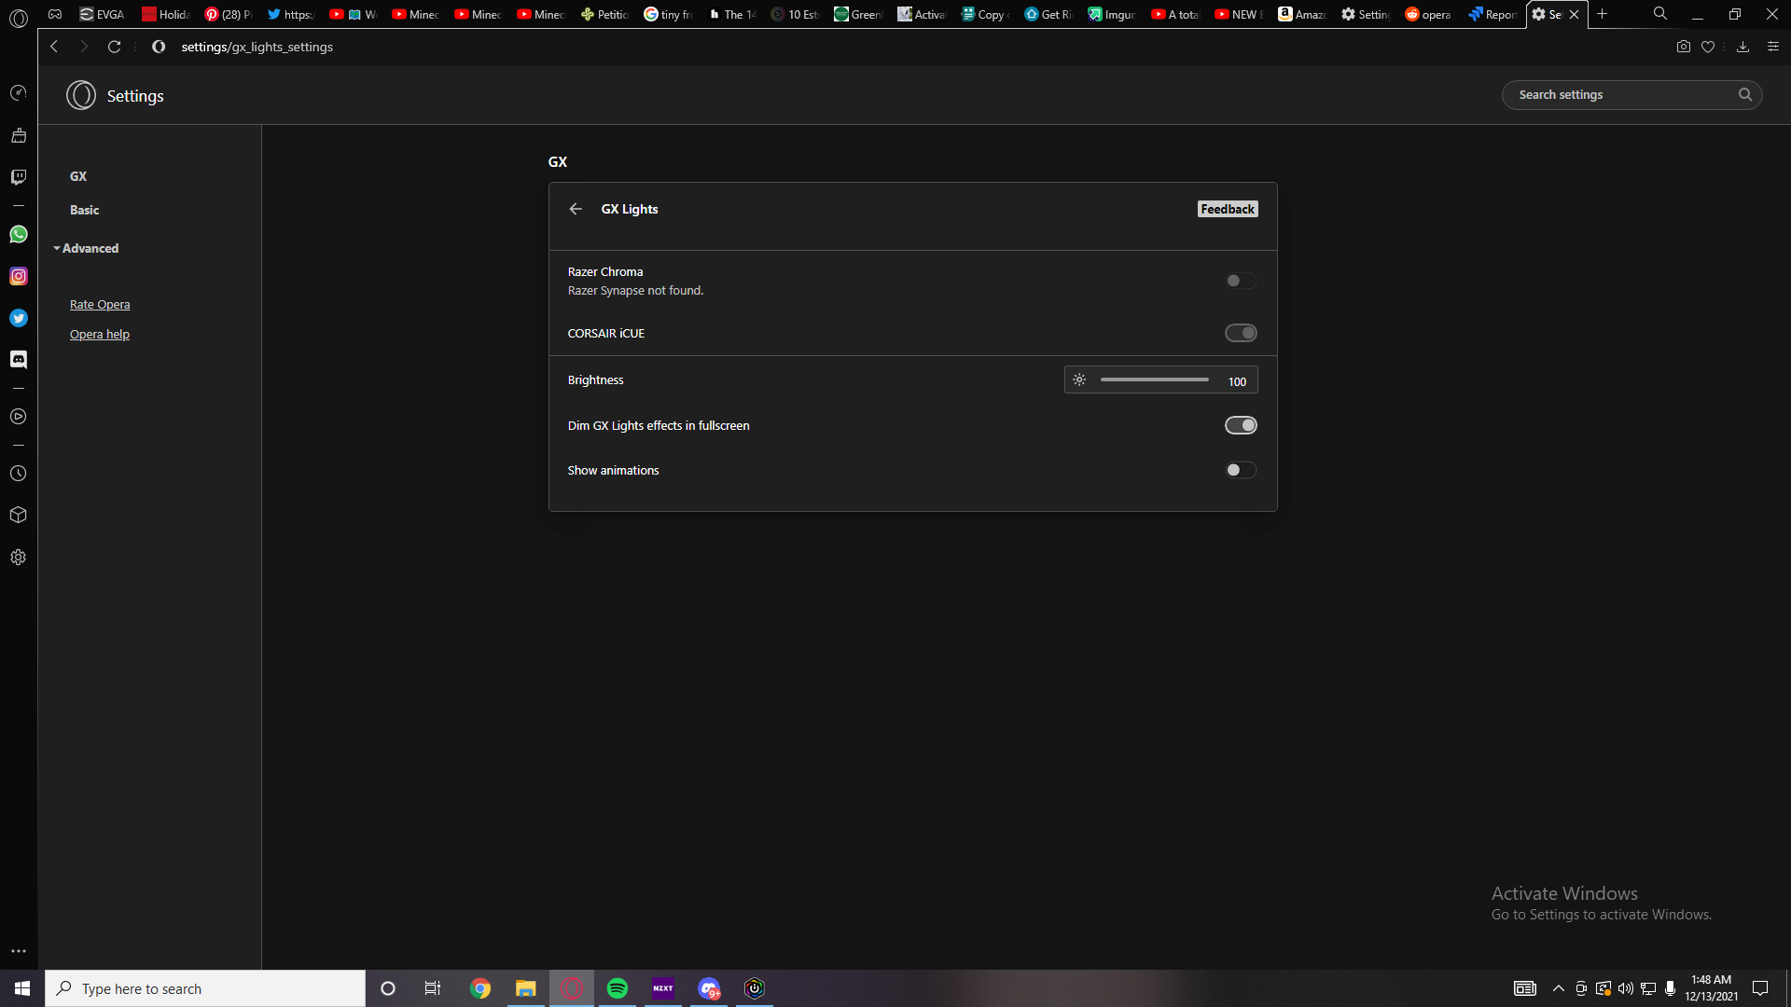Disable Dim GX Lights effects in fullscreen
Viewport: 1791px width, 1007px height.
pos(1240,424)
